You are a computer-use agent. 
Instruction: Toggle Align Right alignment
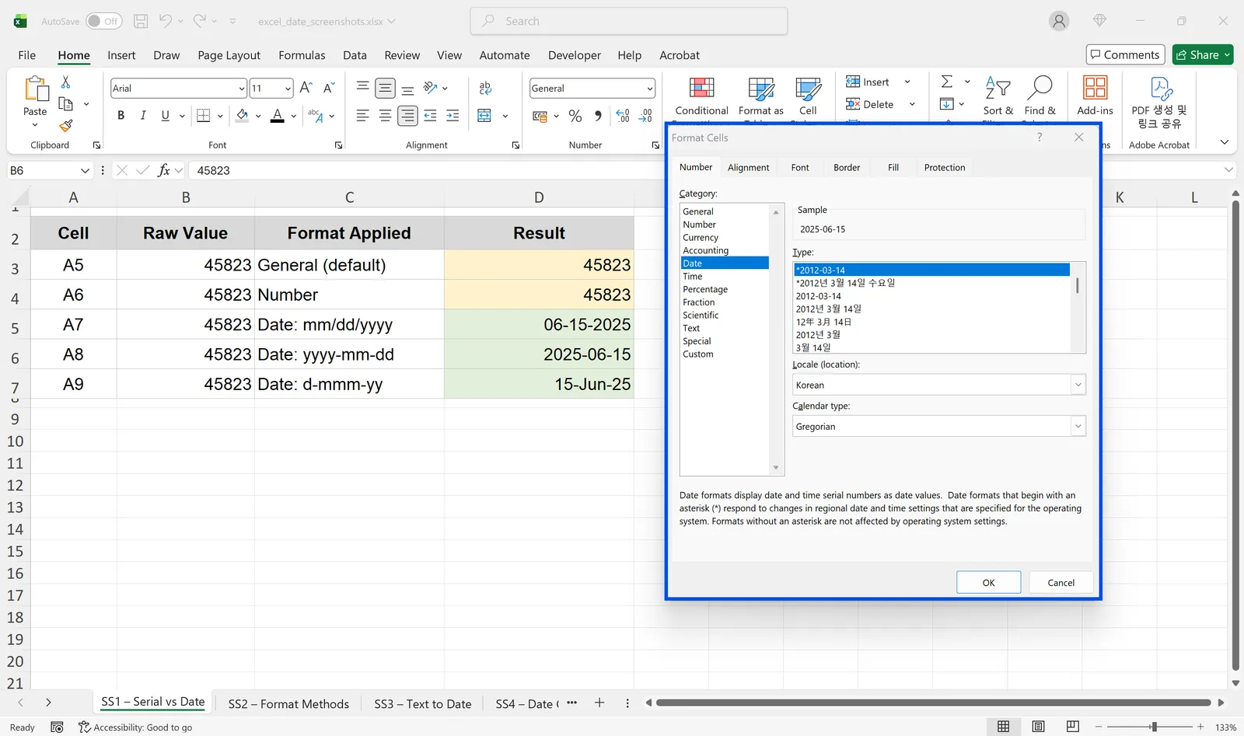coord(407,116)
